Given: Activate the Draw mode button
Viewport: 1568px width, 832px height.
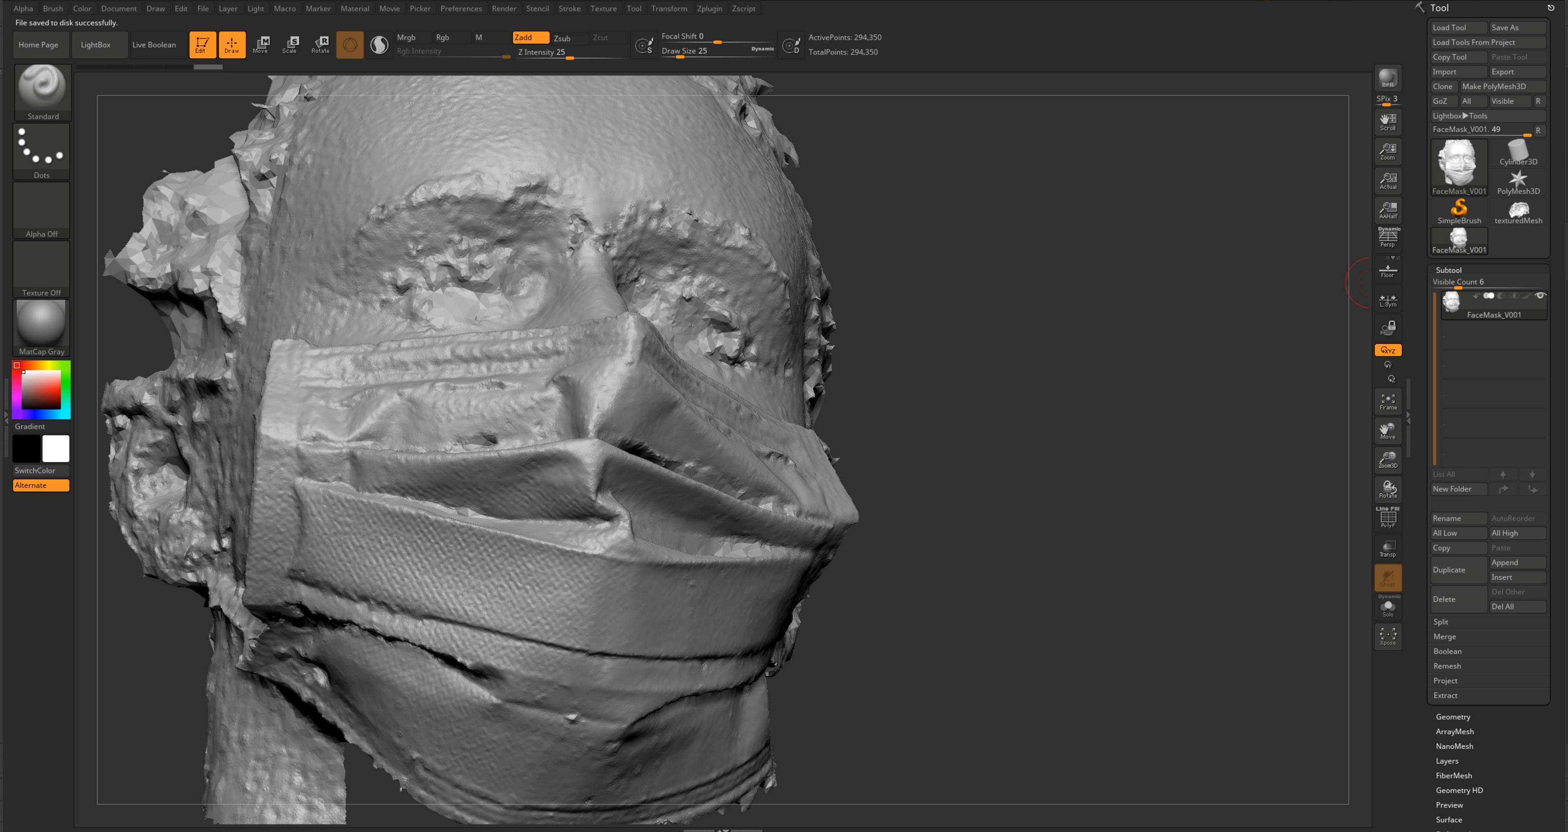Looking at the screenshot, I should click(232, 45).
